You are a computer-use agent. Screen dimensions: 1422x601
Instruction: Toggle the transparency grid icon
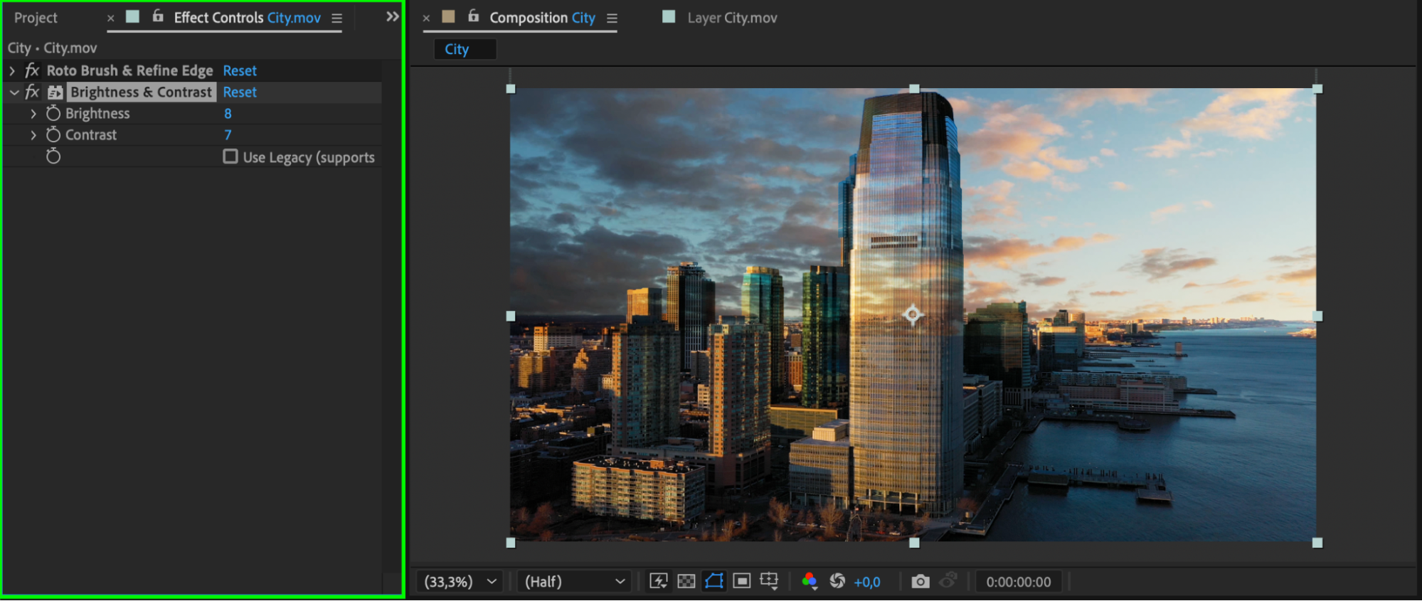point(686,581)
